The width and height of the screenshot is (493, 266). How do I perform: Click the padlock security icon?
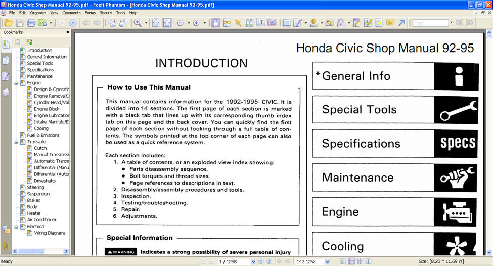pos(340,23)
